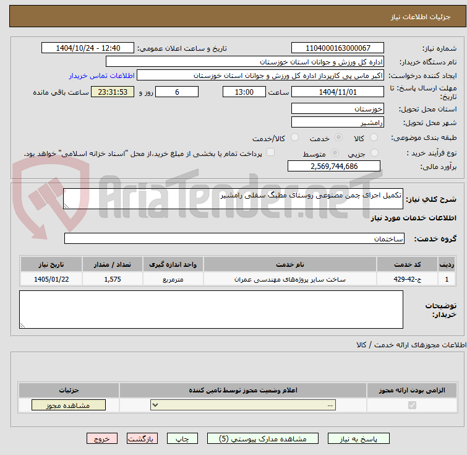Click general description text area
This screenshot has height=455, width=467.
click(233, 199)
